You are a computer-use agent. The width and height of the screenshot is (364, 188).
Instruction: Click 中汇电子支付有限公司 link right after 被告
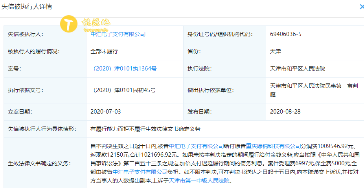point(197,146)
